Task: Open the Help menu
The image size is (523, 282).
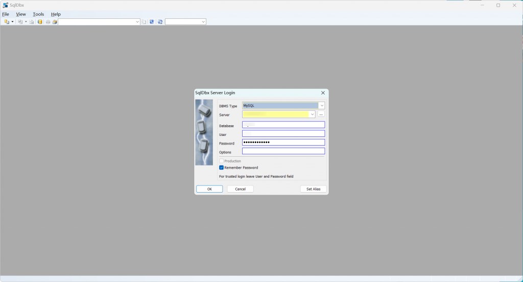Action: [x=56, y=14]
